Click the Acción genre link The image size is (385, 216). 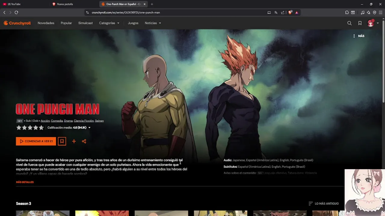click(x=45, y=121)
